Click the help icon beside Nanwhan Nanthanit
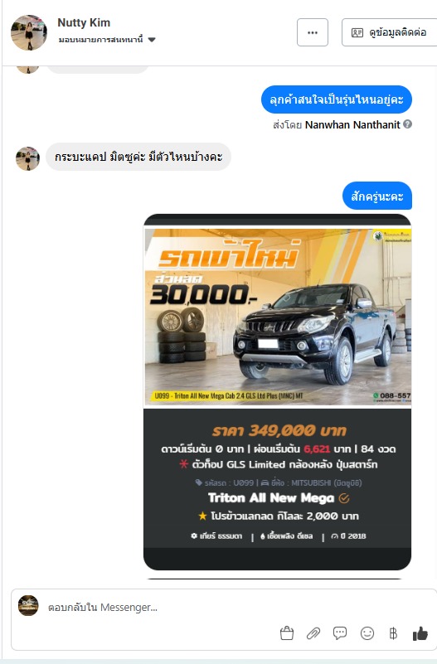Viewport: 437px width, 664px height. tap(407, 124)
